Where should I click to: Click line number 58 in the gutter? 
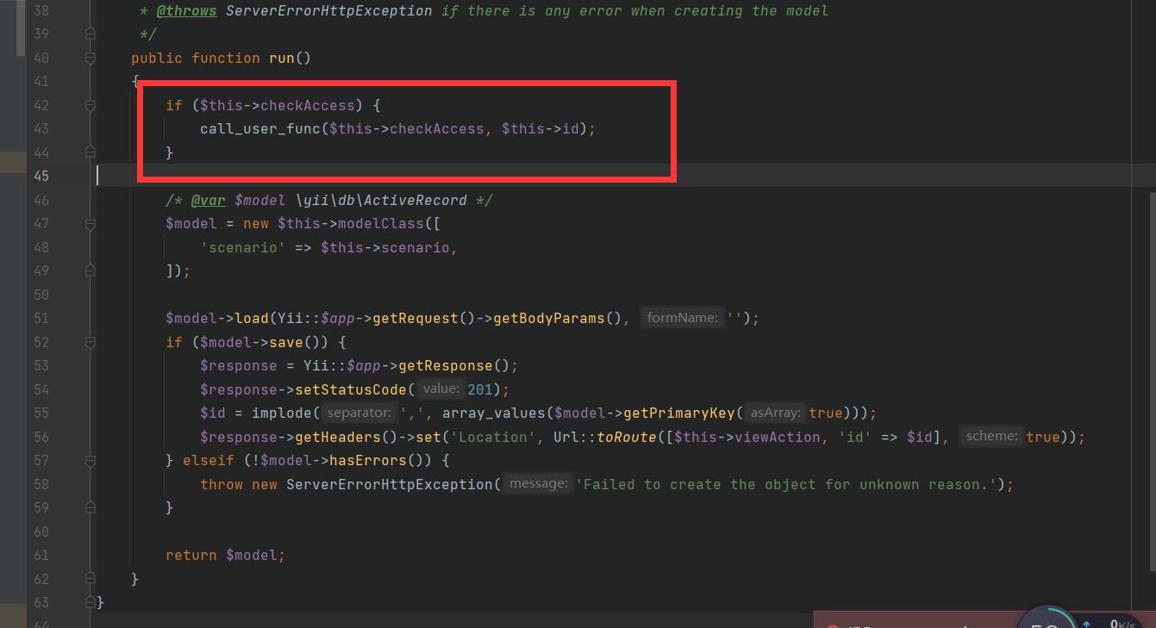tap(41, 484)
